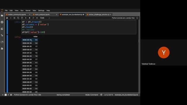Screen dimensions: 187x105
Task: Click the Python conda env kernel name button
Action: (x=123, y=18)
